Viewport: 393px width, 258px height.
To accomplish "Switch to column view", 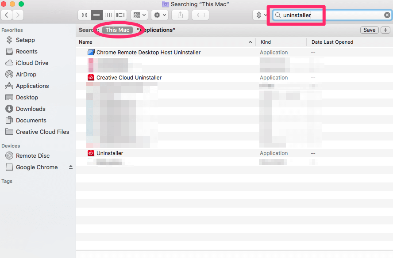I will click(108, 15).
